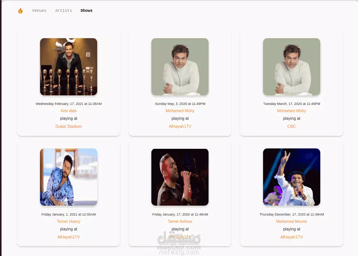Open the Mohamed Mounir artist link
The width and height of the screenshot is (358, 256).
click(x=292, y=221)
